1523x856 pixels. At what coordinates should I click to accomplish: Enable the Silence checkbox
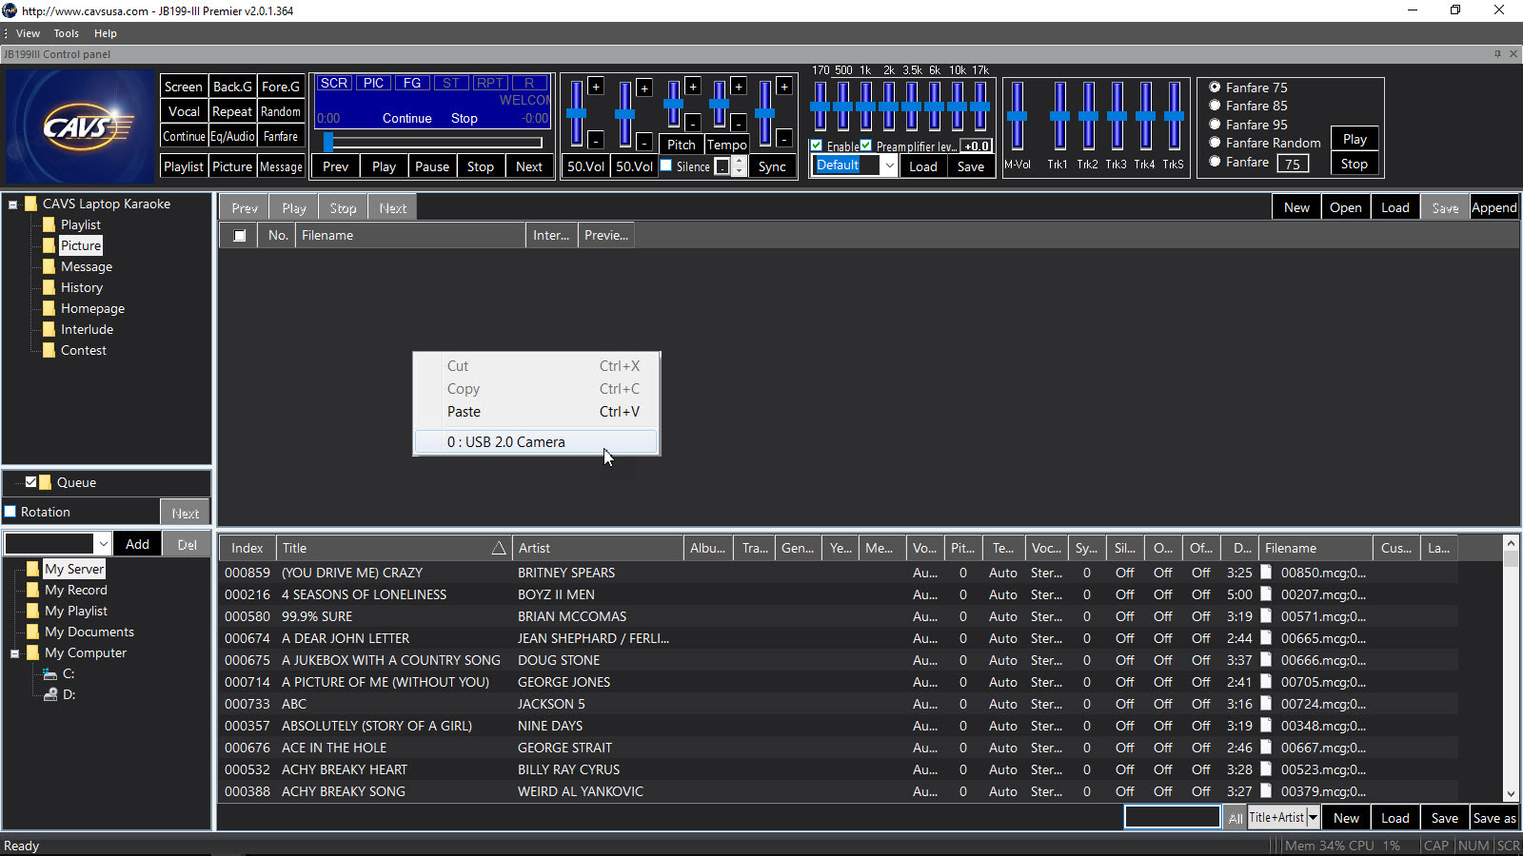coord(666,165)
